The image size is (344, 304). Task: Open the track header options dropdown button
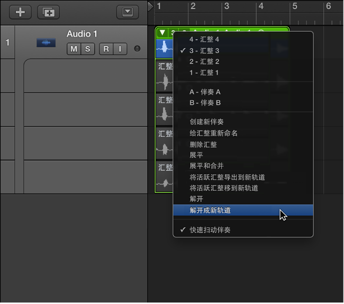click(x=128, y=12)
